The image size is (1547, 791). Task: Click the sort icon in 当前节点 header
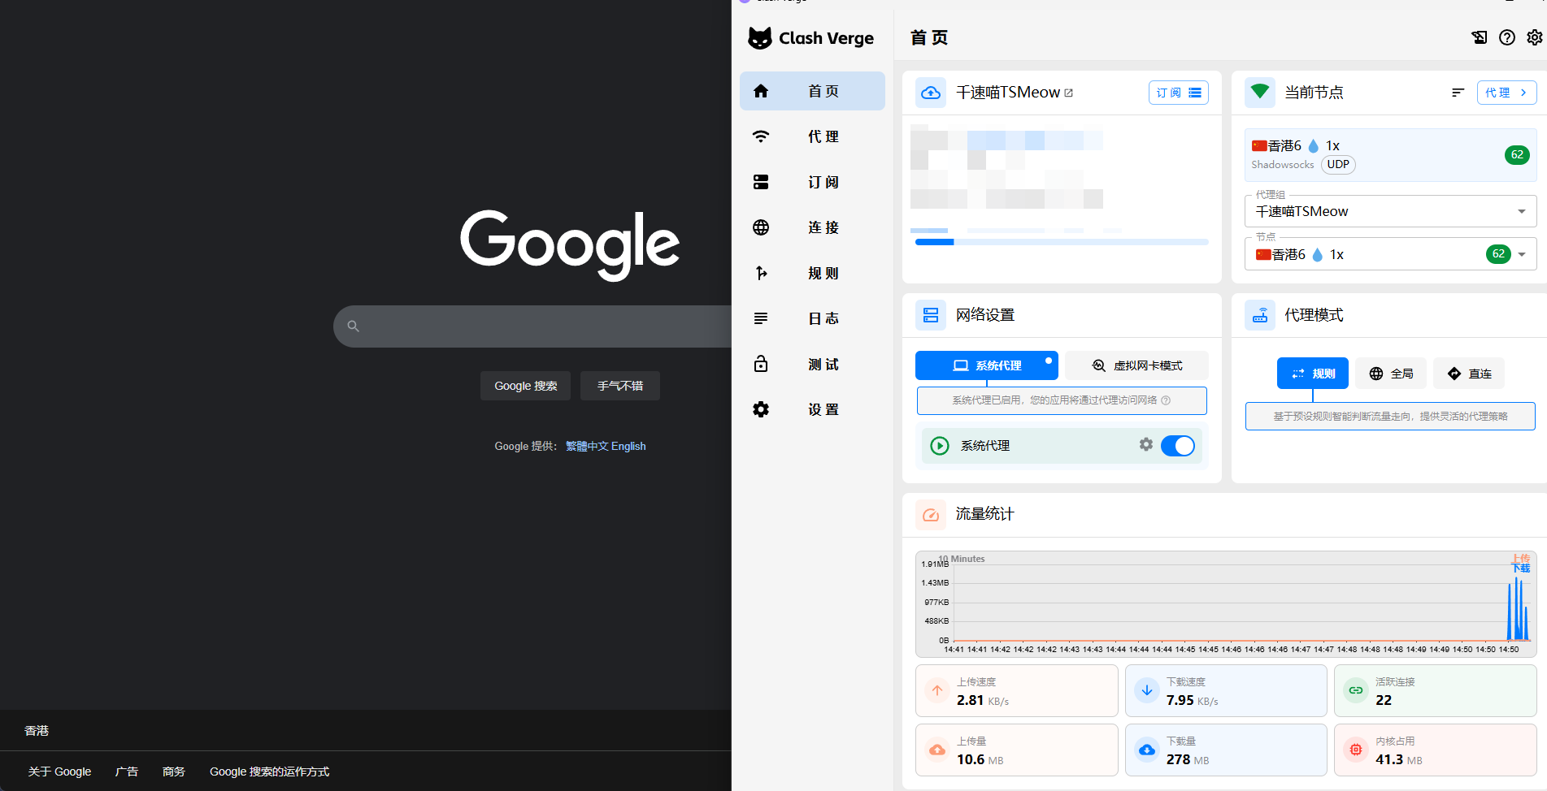coord(1458,93)
